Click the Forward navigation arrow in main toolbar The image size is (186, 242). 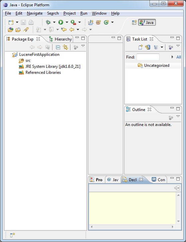(x=84, y=30)
